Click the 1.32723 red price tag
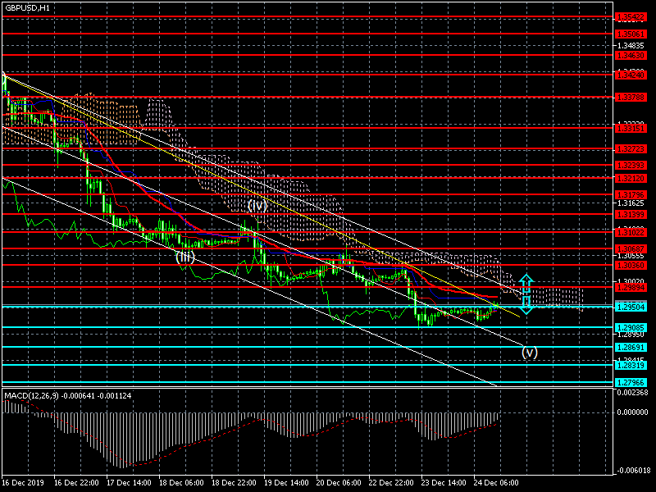The height and width of the screenshot is (492, 656). [631, 149]
